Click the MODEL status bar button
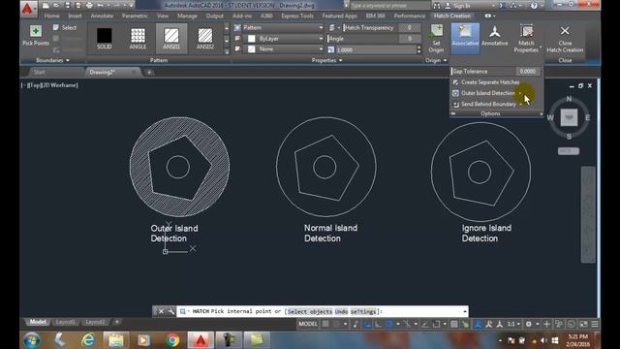 click(308, 324)
